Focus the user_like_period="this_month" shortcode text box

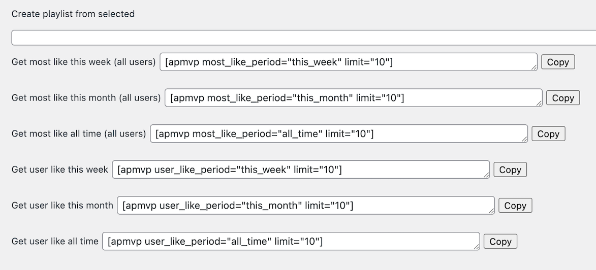coord(305,206)
